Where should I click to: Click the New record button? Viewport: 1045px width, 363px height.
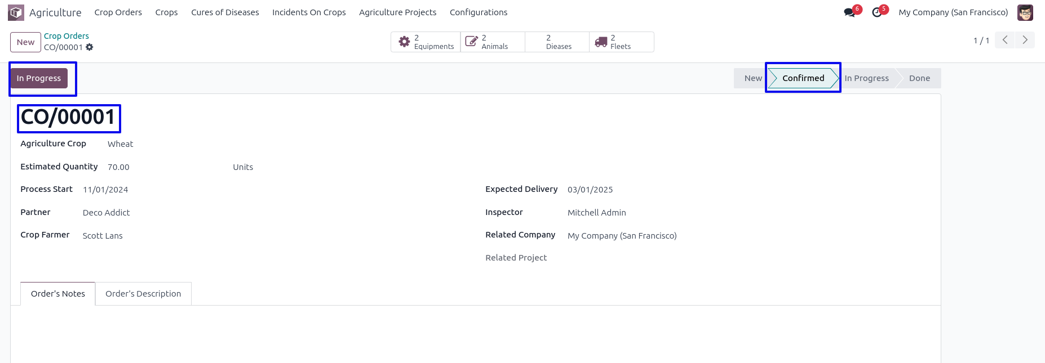pyautogui.click(x=25, y=42)
